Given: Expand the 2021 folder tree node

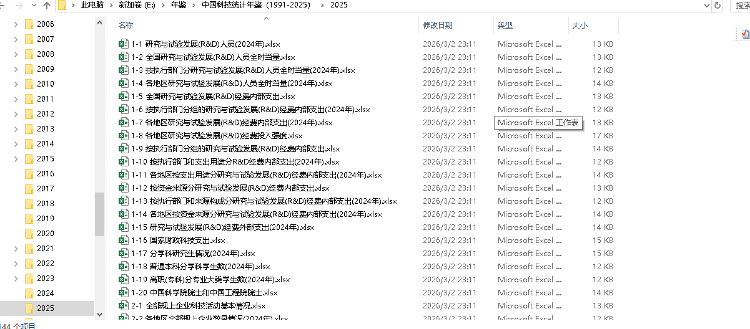Looking at the screenshot, I should pyautogui.click(x=16, y=249).
